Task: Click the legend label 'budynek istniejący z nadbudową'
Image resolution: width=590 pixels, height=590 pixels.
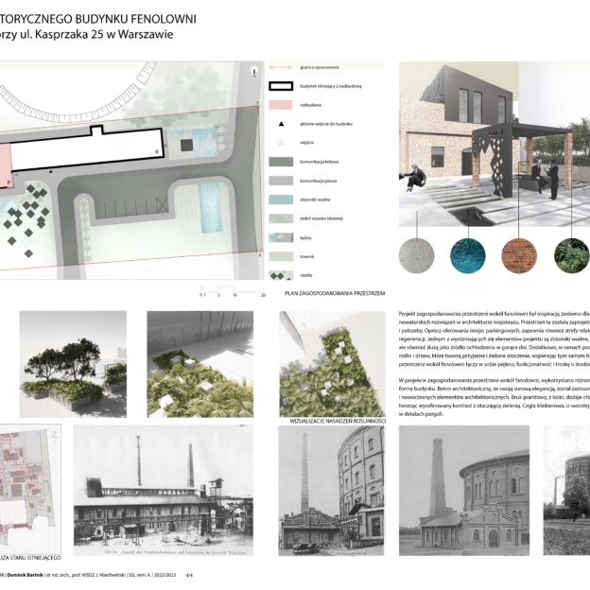Action: [x=331, y=86]
